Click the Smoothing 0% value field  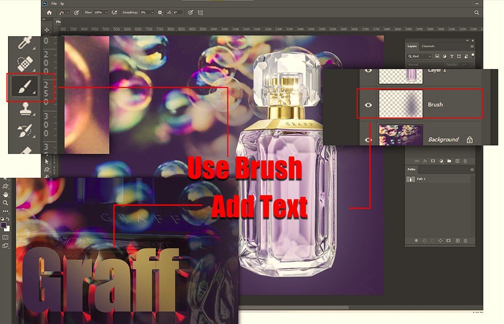[144, 13]
